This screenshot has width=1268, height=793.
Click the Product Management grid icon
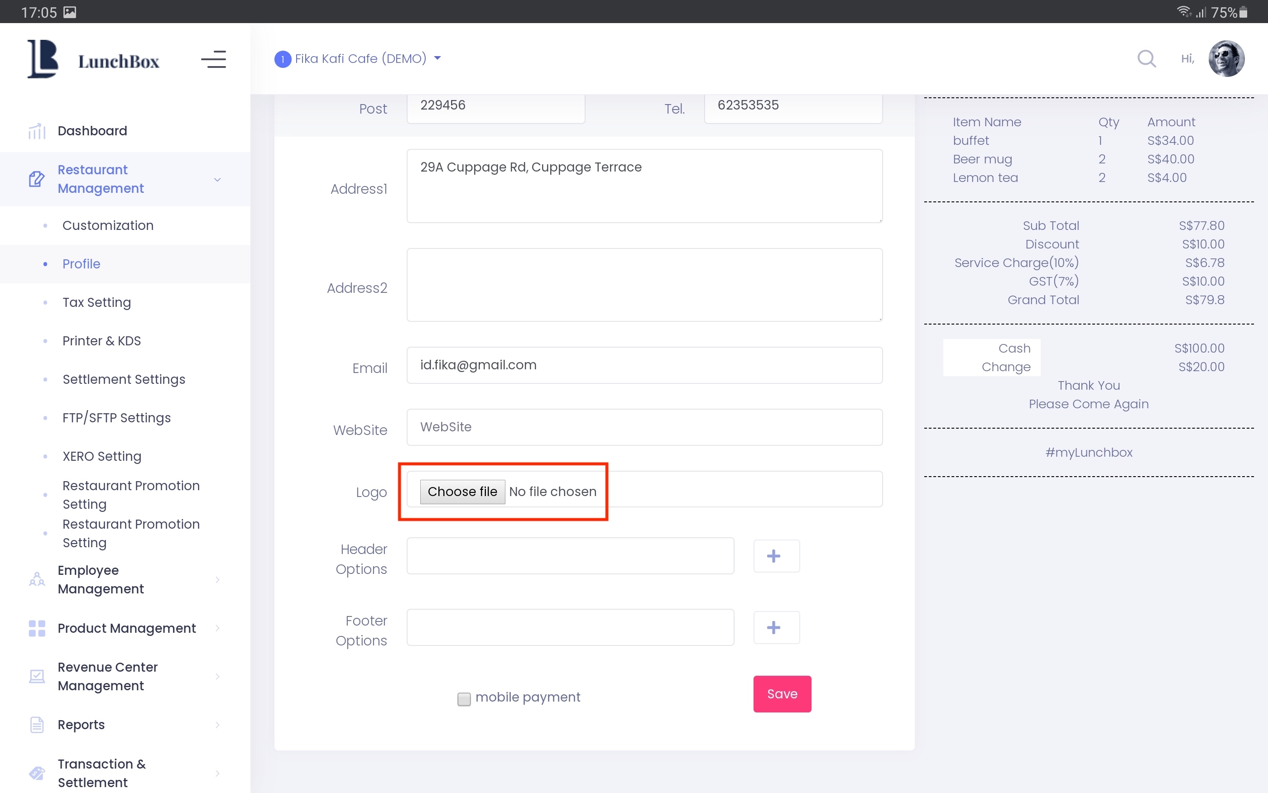pyautogui.click(x=37, y=628)
